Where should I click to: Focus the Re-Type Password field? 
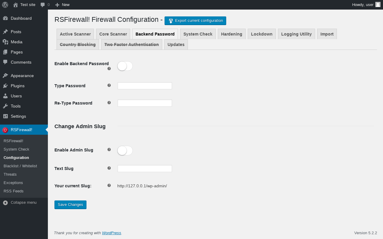click(x=145, y=103)
